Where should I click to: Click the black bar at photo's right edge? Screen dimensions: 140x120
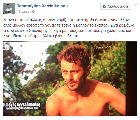[131, 79]
